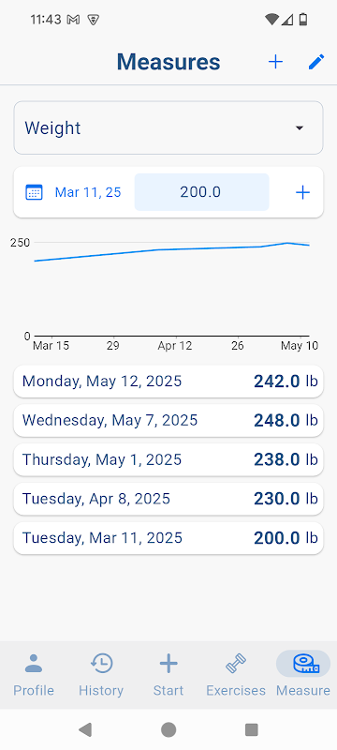Focus the 200.0 value input field

[x=201, y=192]
